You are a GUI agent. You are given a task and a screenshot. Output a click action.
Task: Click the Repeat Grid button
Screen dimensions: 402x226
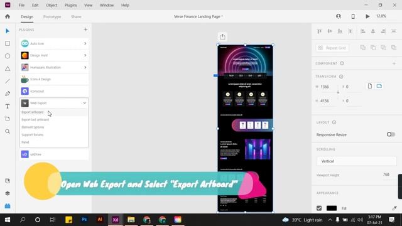pos(332,48)
